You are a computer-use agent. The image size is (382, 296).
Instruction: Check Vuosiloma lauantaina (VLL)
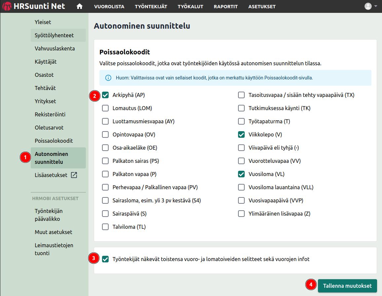[x=241, y=187]
